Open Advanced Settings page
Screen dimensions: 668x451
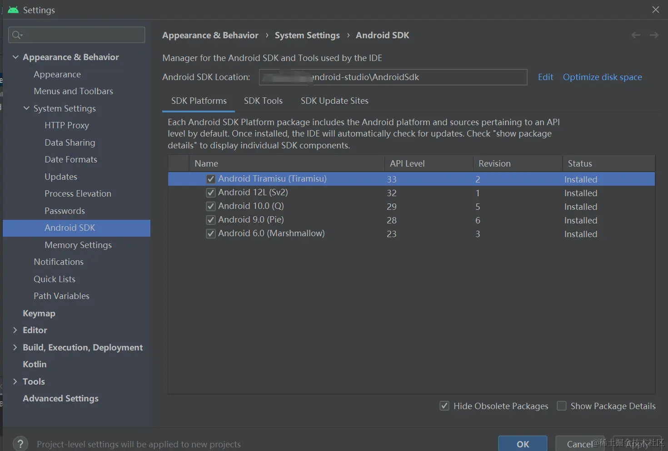click(60, 398)
